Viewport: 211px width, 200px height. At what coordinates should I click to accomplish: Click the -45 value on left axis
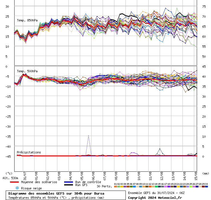8,157
